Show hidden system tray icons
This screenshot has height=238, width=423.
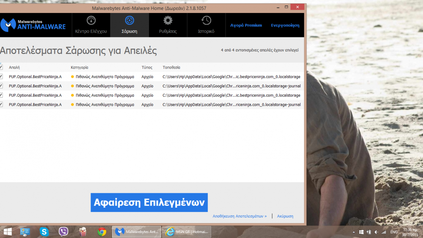click(x=354, y=232)
